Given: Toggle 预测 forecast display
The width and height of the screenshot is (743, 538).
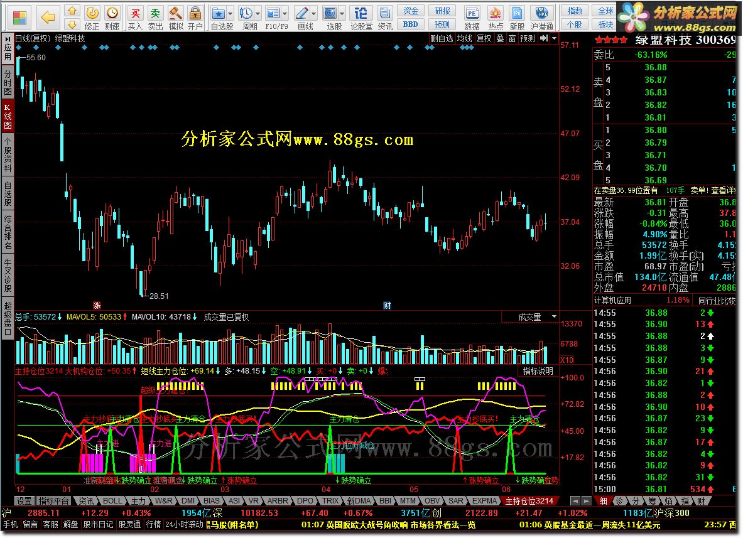Looking at the screenshot, I should pos(528,38).
